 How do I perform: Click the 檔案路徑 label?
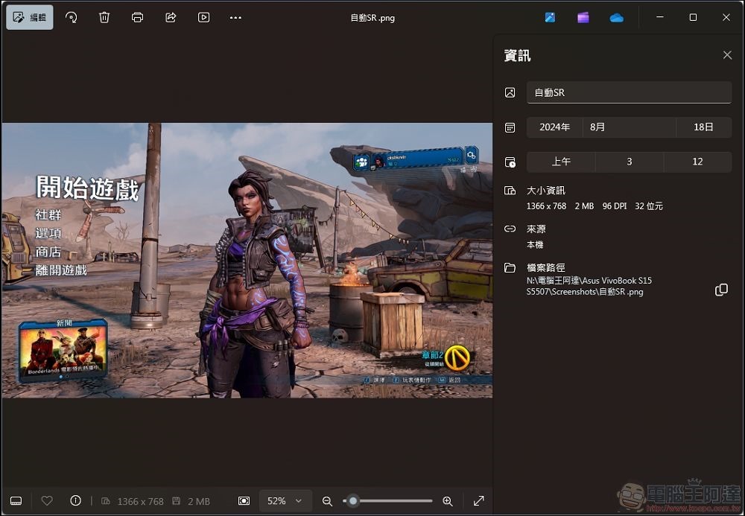pyautogui.click(x=546, y=267)
